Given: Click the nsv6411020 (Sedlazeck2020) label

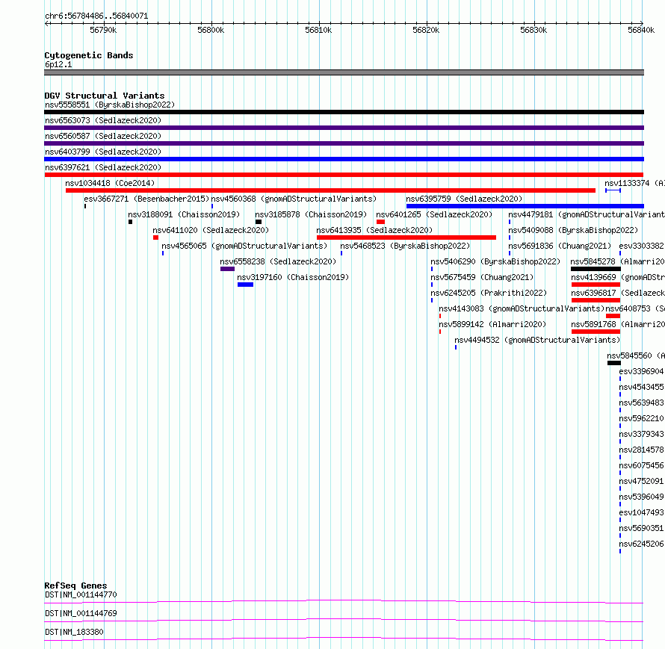Looking at the screenshot, I should [211, 230].
